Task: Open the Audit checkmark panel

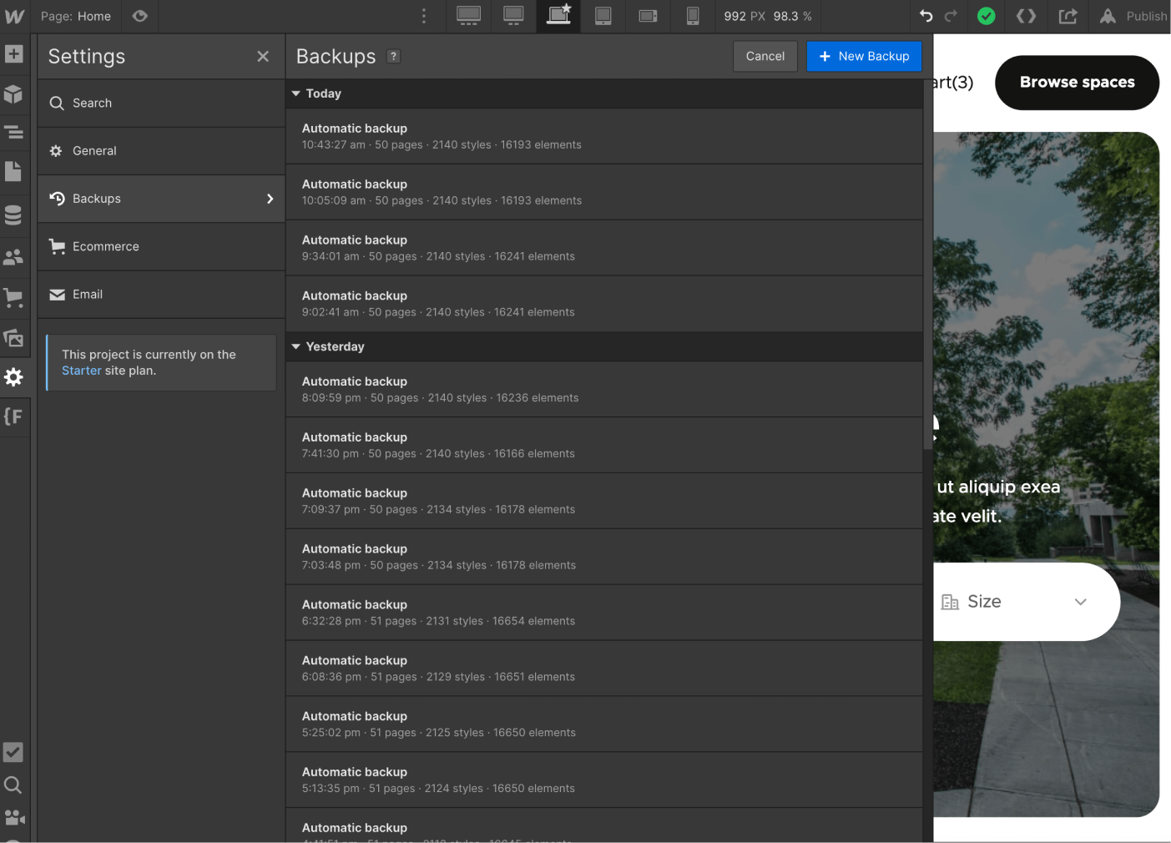Action: (13, 752)
